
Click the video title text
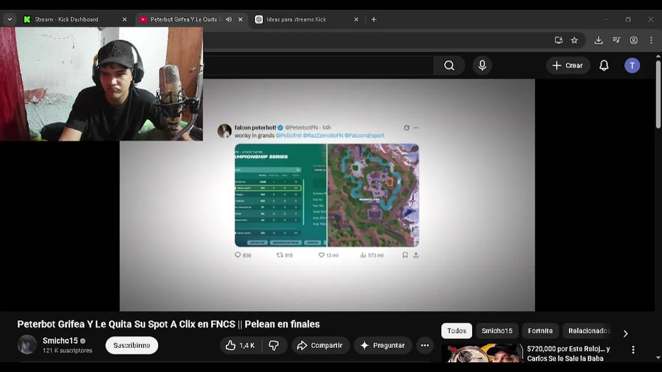click(169, 324)
